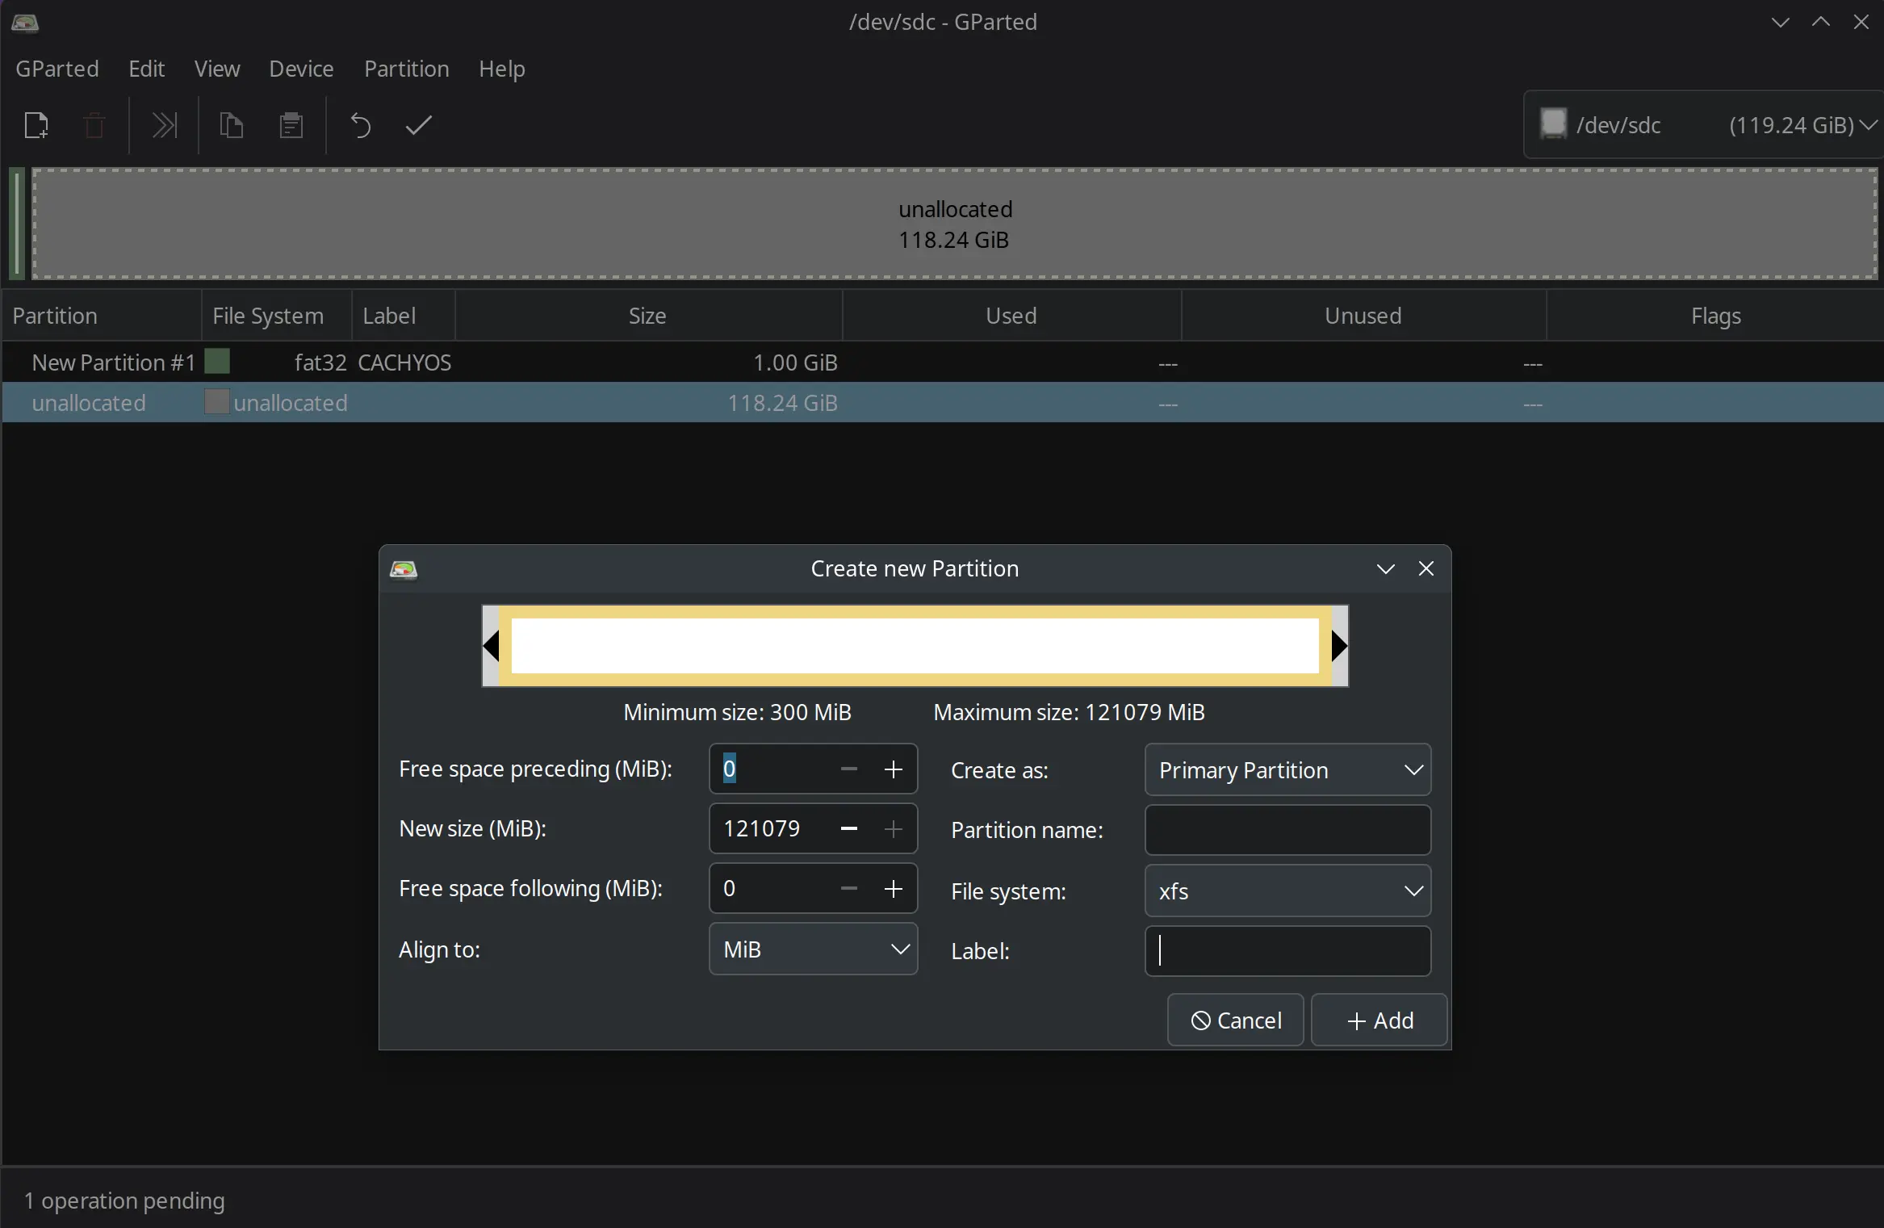Click the green fat32 block in disk map

tap(17, 224)
